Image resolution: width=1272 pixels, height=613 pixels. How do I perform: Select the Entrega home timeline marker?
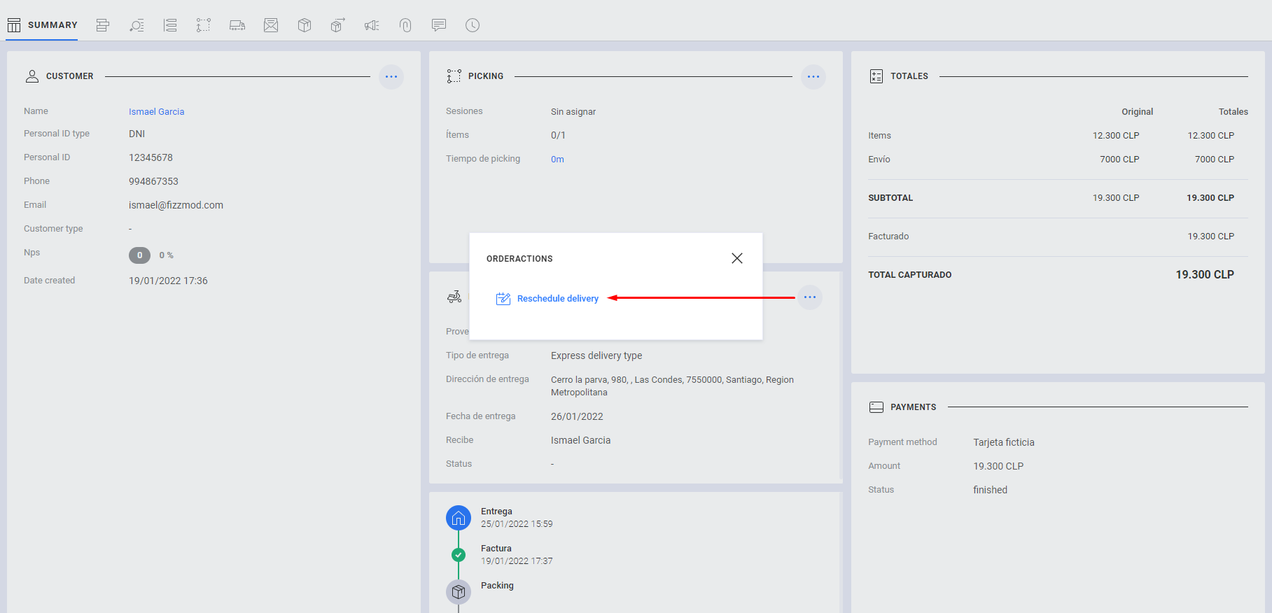pos(459,519)
